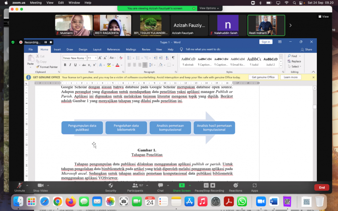
Task: Clear all formatting in Word
Action: [x=121, y=58]
